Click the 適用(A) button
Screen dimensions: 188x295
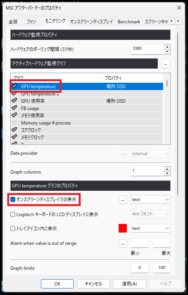[x=130, y=284]
